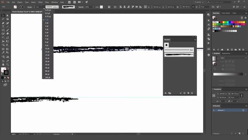
Task: Open the workspace switcher dropdown
Action: [x=199, y=2]
